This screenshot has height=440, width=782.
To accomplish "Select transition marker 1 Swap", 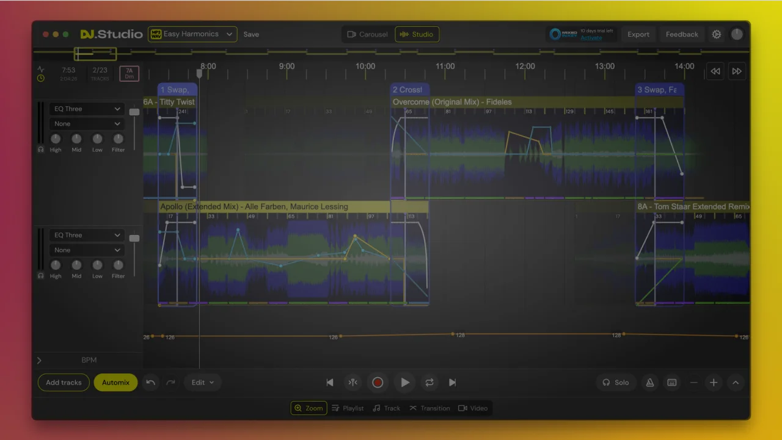I will point(177,90).
